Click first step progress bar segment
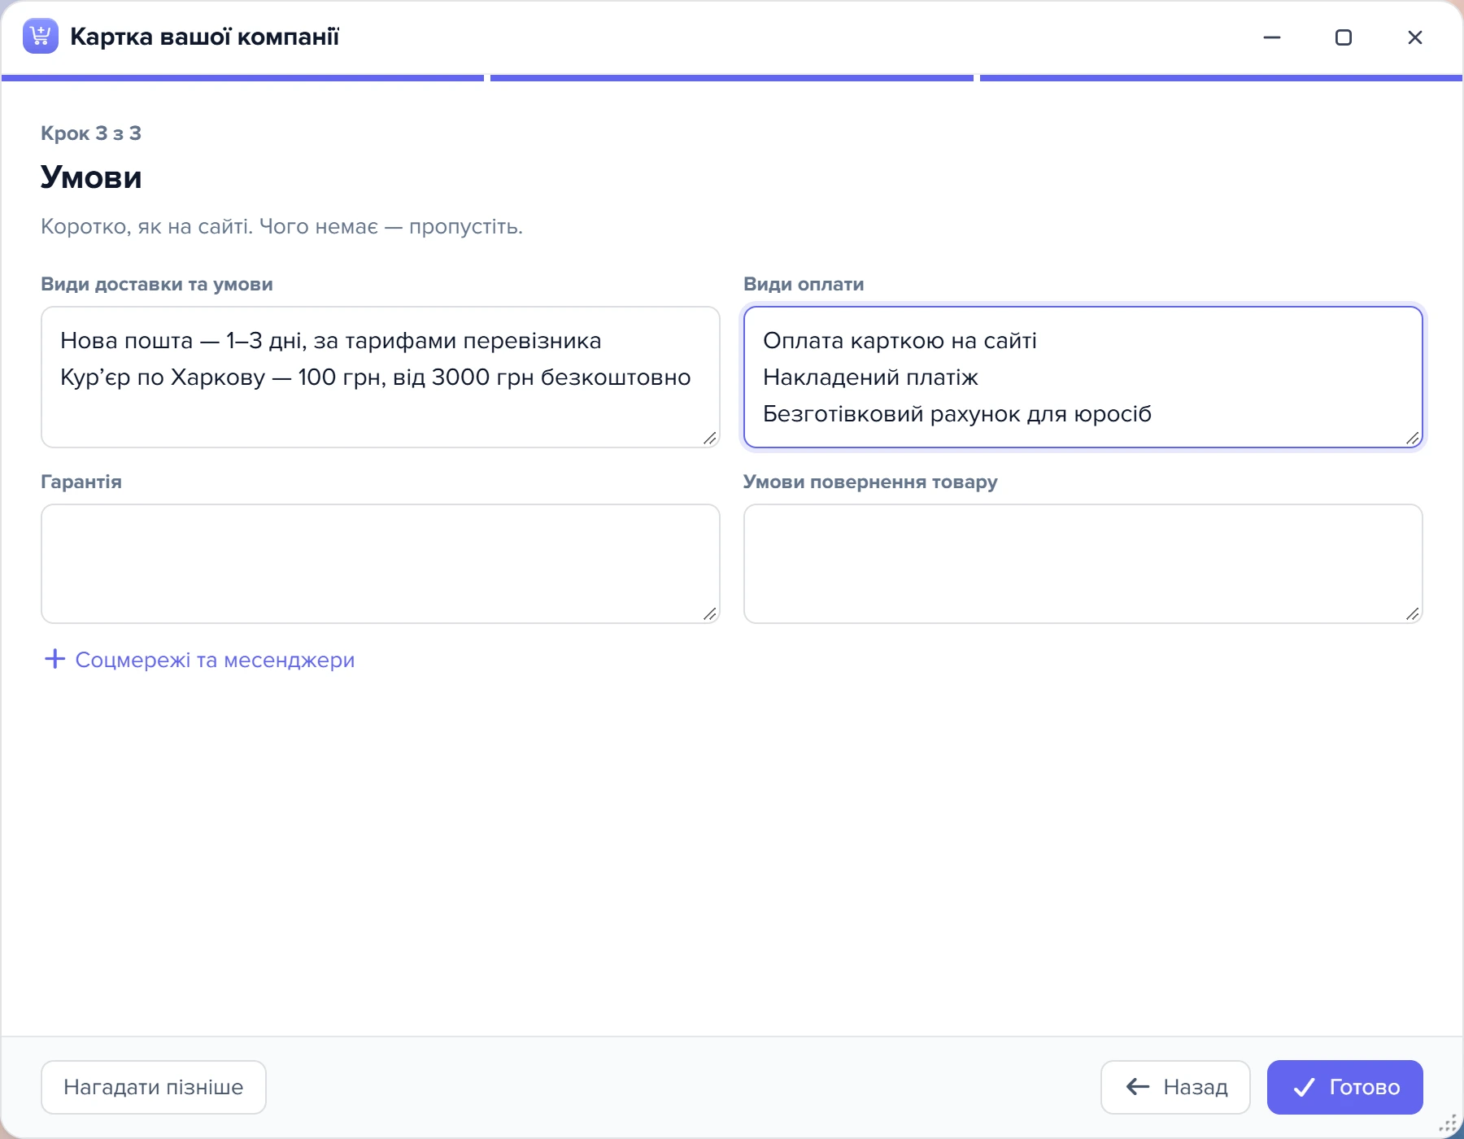Screen dimensions: 1464x1139 pyautogui.click(x=242, y=78)
